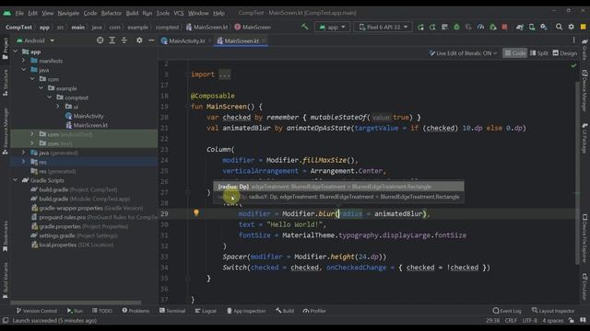Open Project panel options gear
The width and height of the screenshot is (590, 331).
click(139, 40)
